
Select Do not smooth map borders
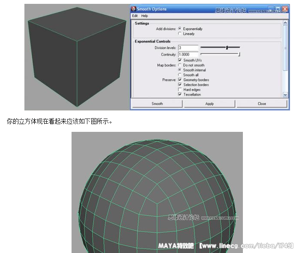(179, 65)
